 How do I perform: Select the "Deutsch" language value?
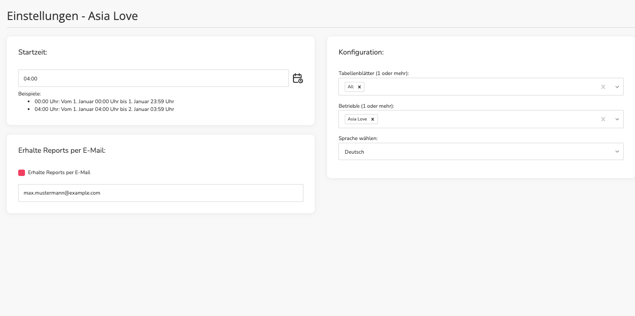tap(354, 152)
